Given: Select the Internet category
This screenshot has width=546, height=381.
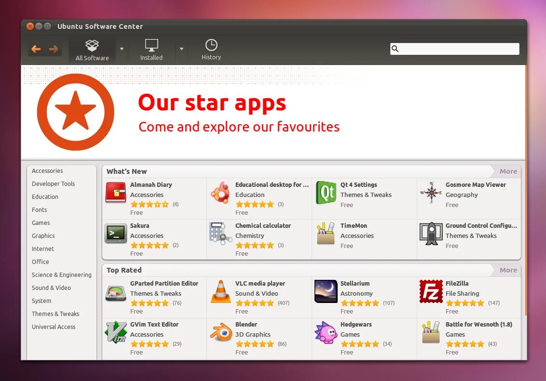Looking at the screenshot, I should (x=43, y=249).
